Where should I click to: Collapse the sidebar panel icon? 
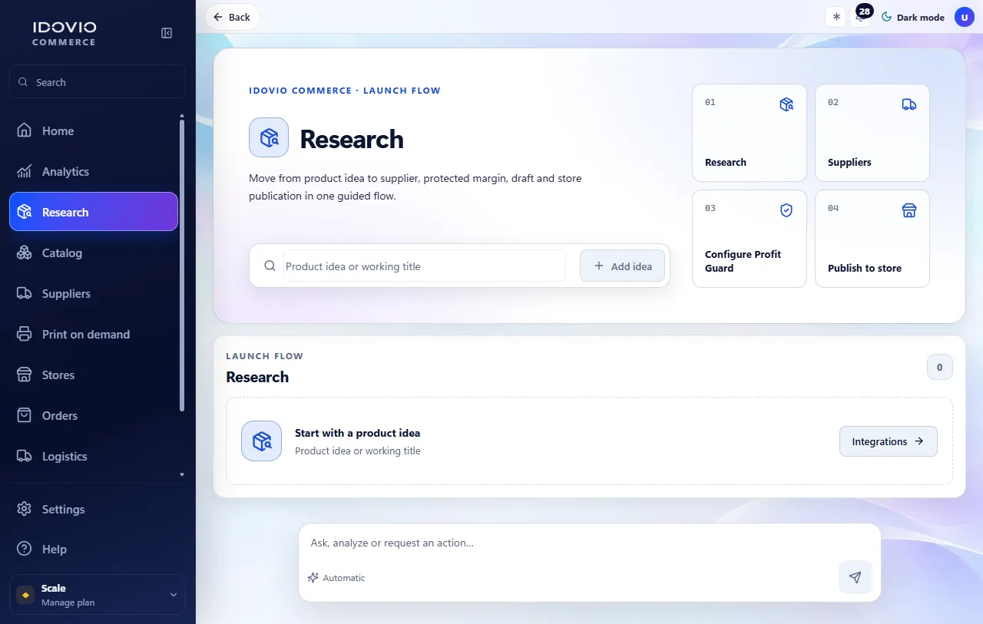[x=167, y=33]
